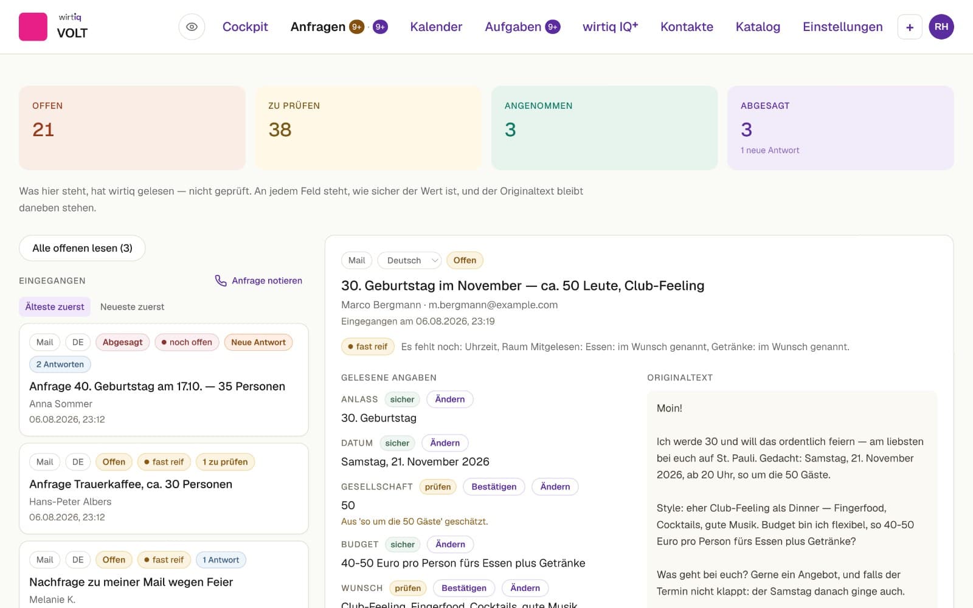Click the pink wirtiq VOLT logo square
This screenshot has height=608, width=973.
33,27
